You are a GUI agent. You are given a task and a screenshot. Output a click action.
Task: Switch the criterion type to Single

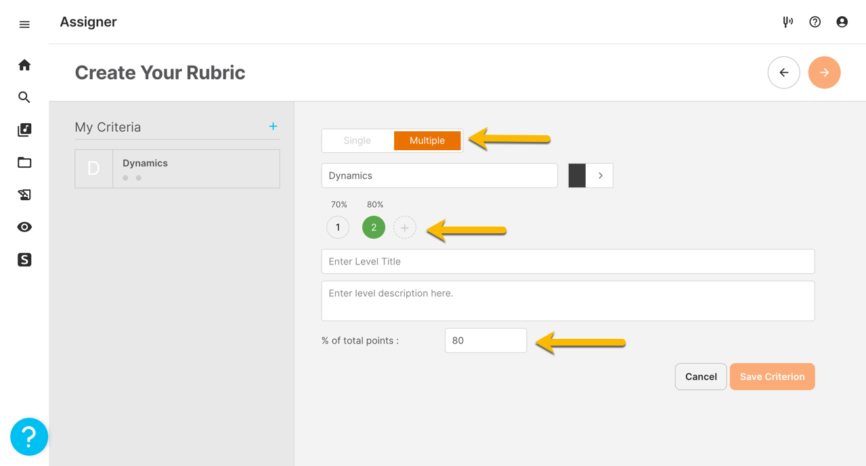pyautogui.click(x=358, y=141)
